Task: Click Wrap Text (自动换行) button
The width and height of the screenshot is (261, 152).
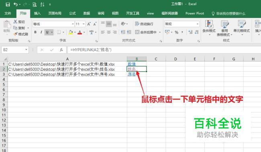Action: tap(144, 24)
